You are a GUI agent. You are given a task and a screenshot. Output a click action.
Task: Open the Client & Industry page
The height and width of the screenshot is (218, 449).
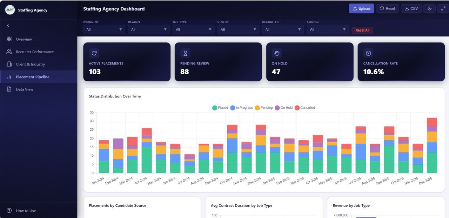click(31, 64)
